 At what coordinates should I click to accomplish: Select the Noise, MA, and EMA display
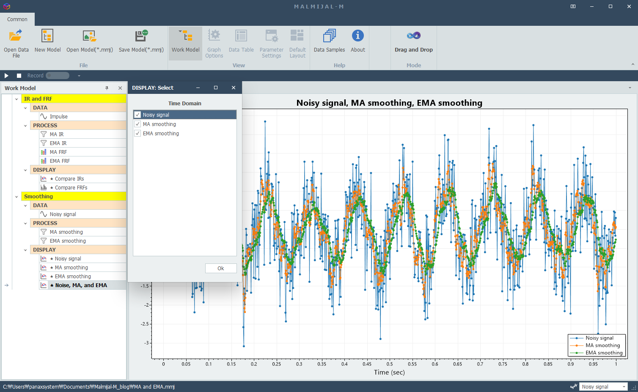[x=82, y=285]
